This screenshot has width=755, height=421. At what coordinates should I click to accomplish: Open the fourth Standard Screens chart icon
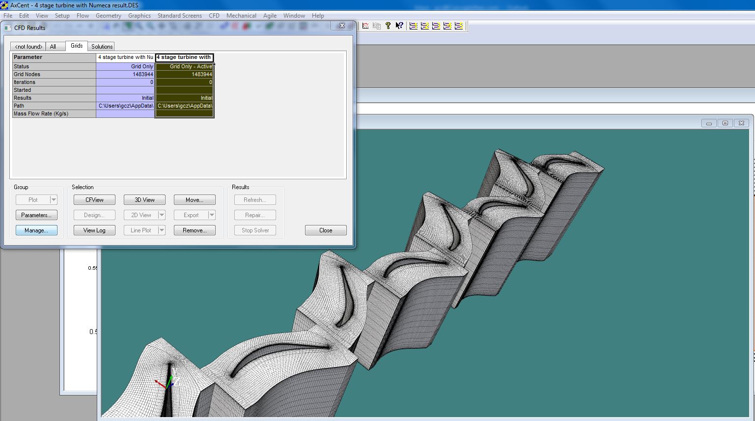(x=447, y=26)
